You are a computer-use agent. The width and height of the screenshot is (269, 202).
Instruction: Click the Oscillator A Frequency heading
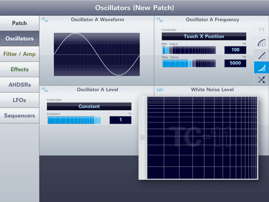[x=212, y=20]
